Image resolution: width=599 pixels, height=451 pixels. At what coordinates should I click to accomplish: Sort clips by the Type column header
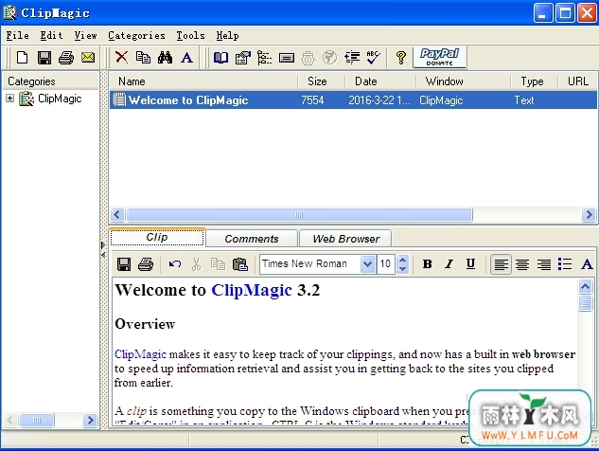[534, 81]
